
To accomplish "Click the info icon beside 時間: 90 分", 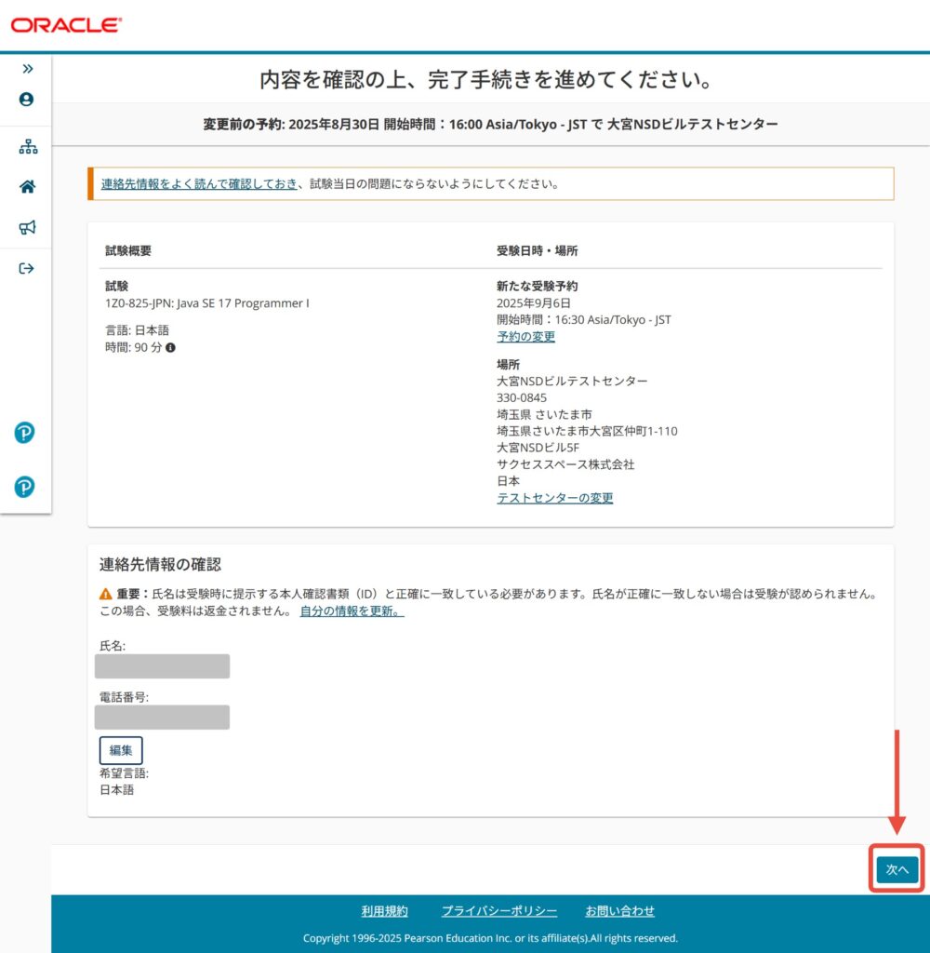I will (x=170, y=347).
